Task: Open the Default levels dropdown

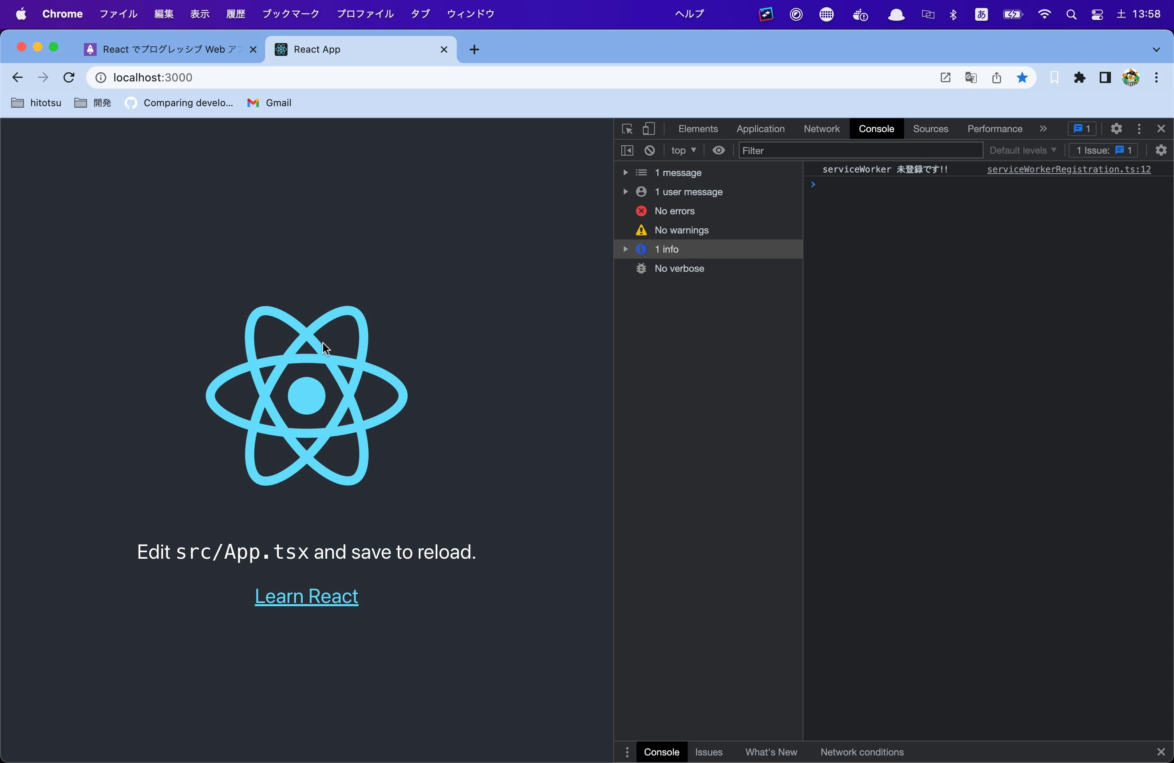Action: click(x=1023, y=150)
